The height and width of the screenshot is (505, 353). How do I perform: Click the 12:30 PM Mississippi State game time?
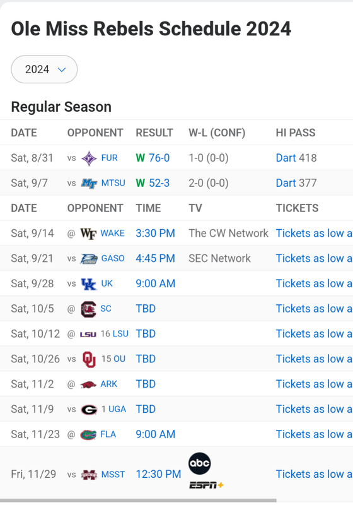pyautogui.click(x=158, y=475)
